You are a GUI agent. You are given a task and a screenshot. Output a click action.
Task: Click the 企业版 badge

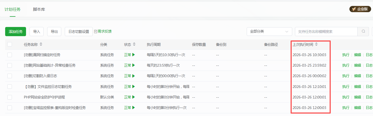pyautogui.click(x=360, y=9)
